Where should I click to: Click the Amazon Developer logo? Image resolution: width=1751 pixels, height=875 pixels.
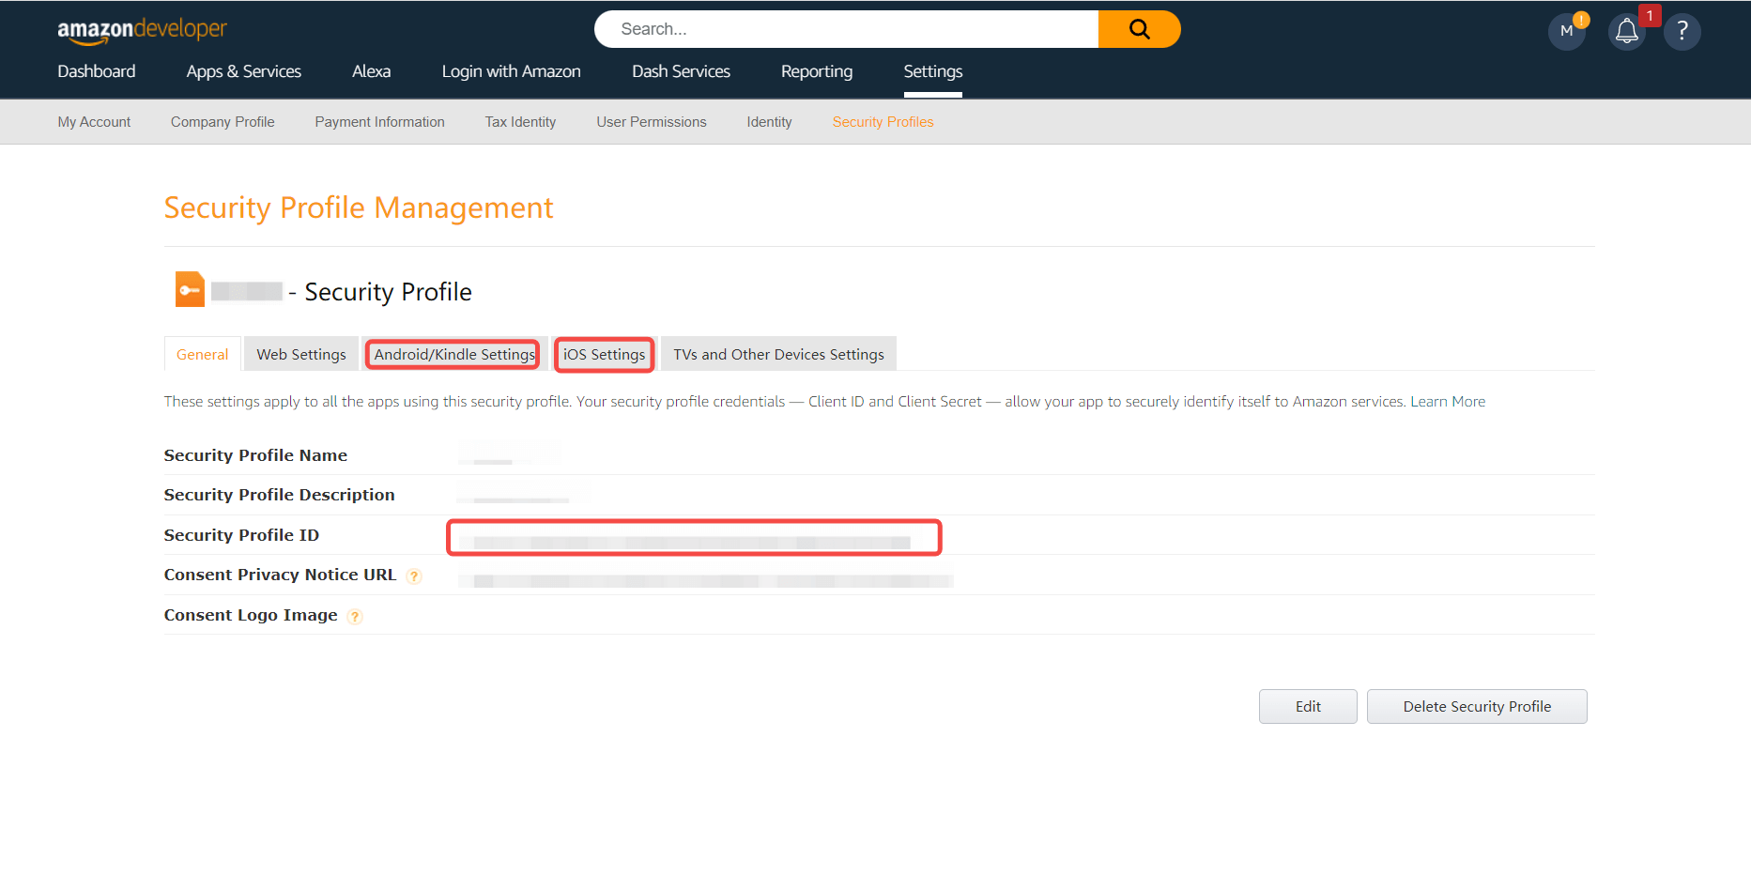142,30
